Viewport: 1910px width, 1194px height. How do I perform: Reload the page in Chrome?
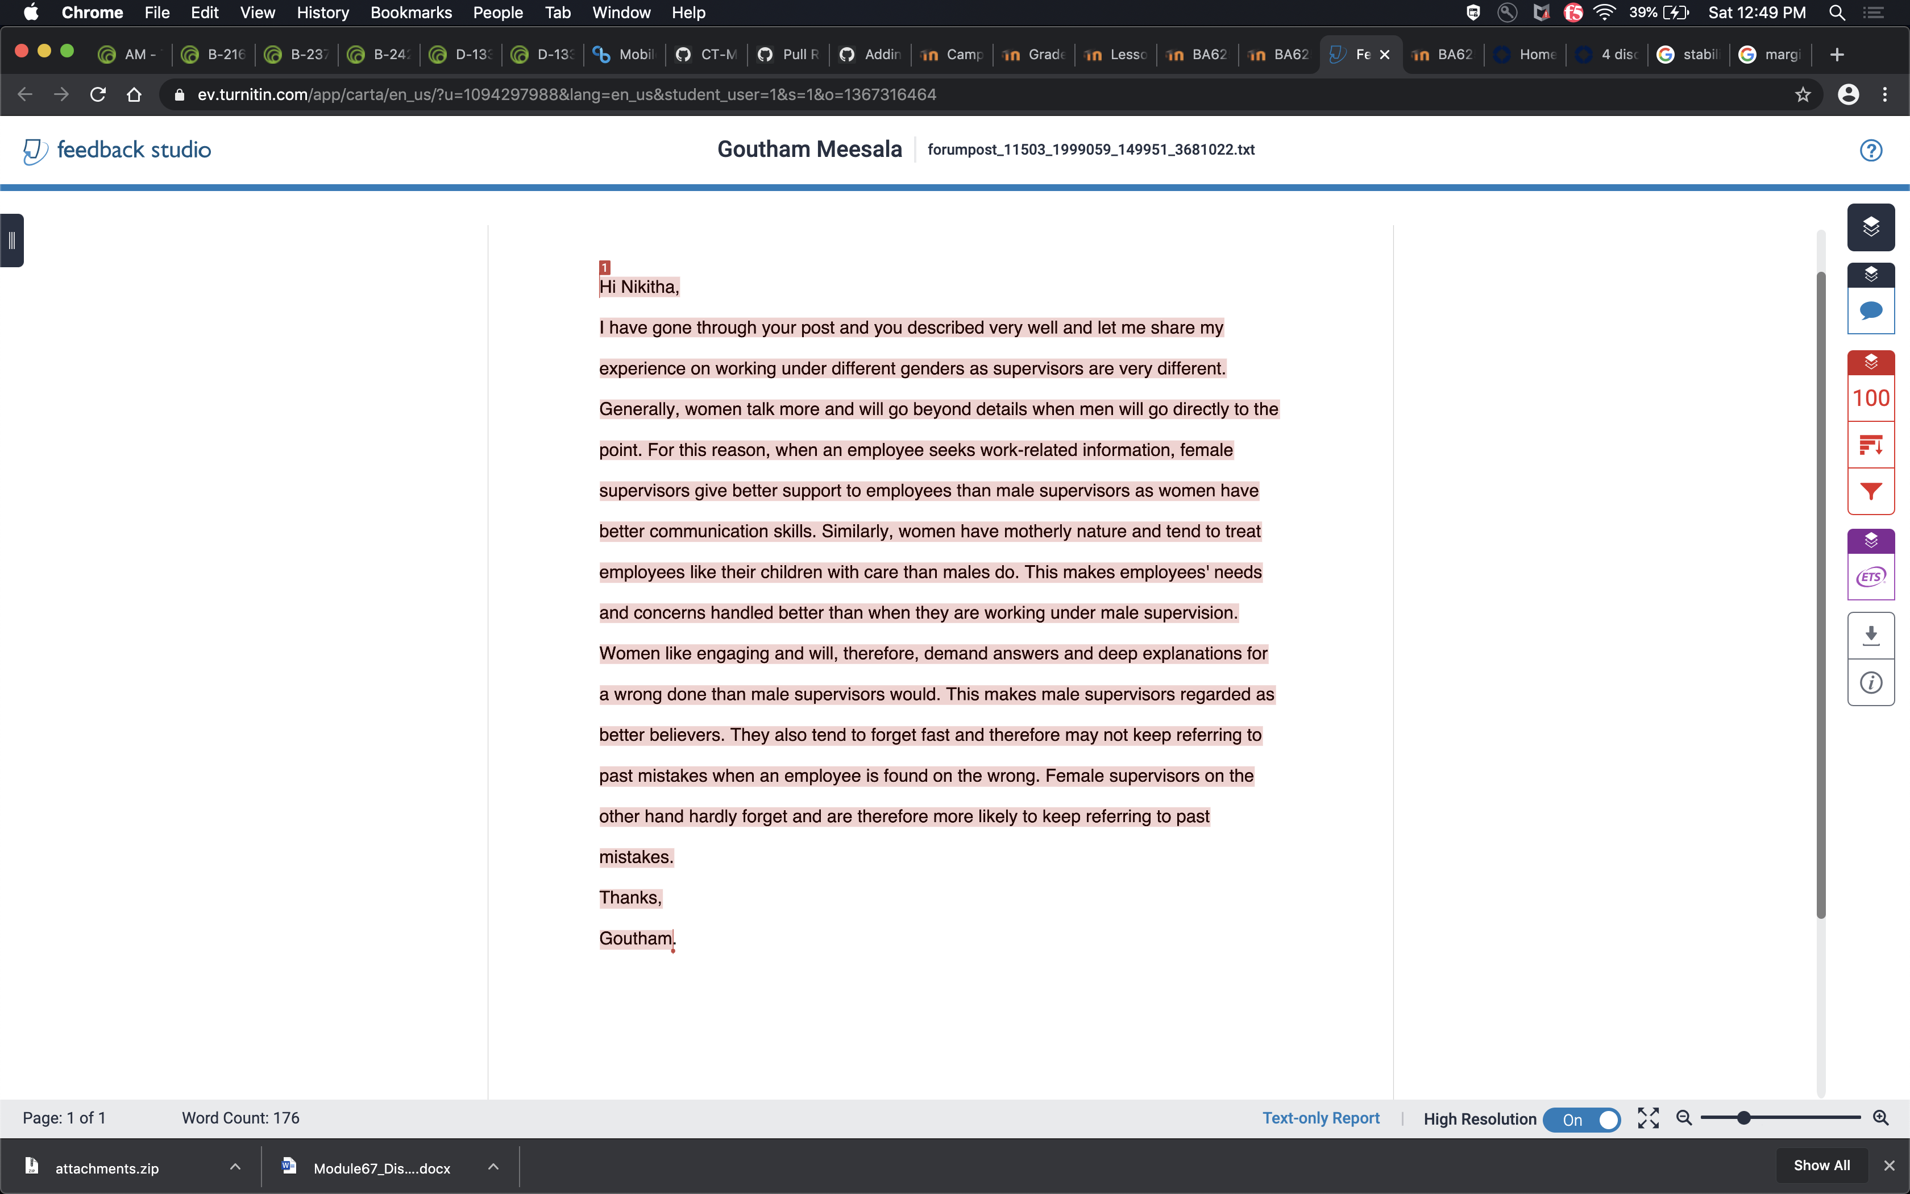98,95
